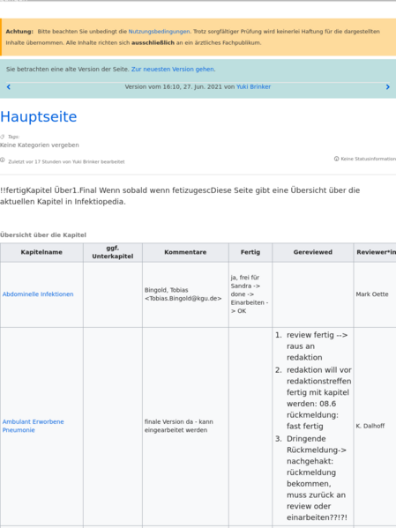Click the 'Achtung:' warning label

pos(19,32)
